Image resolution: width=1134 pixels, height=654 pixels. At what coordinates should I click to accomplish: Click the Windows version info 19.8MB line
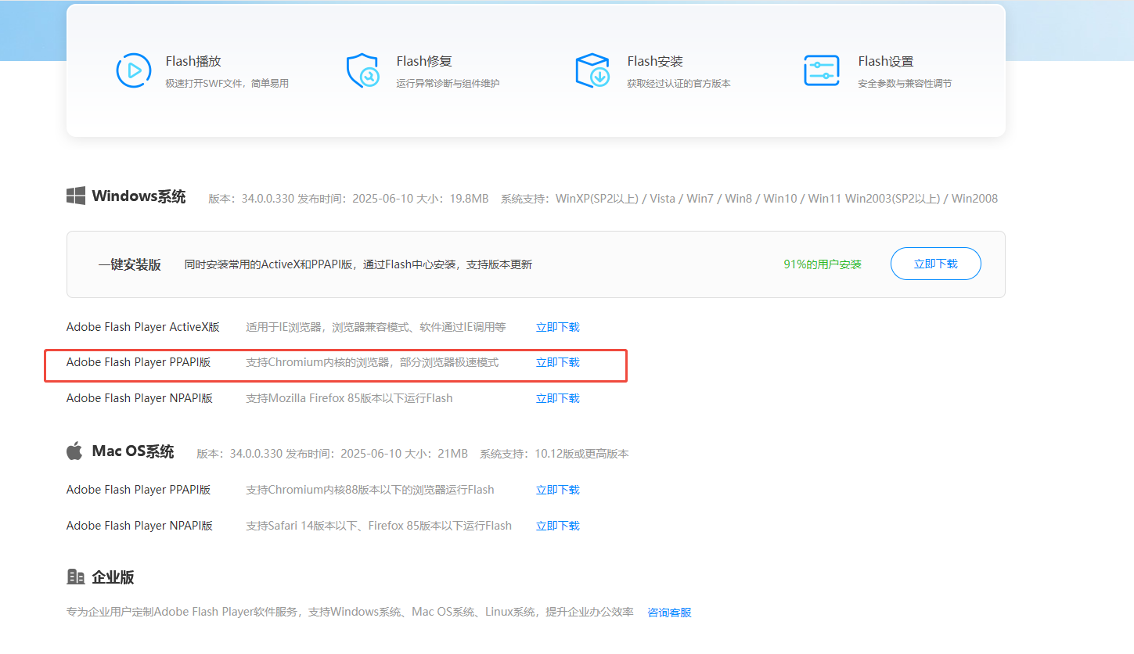click(x=603, y=199)
